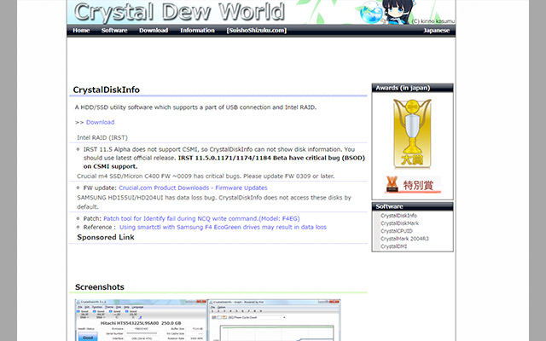Screen dimensions: 546x341
Task: Switch to the Japanese language link
Action: pos(436,31)
